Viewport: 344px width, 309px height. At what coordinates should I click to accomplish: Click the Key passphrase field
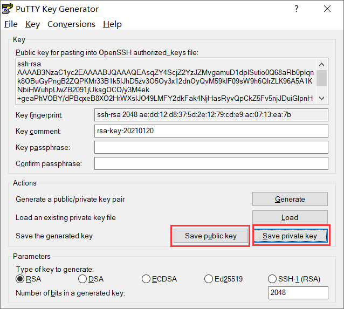[x=211, y=147]
